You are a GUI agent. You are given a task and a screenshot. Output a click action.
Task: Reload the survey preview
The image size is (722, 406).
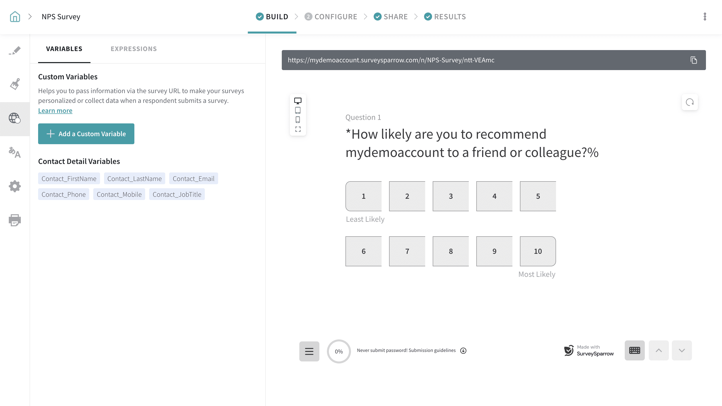coord(689,102)
